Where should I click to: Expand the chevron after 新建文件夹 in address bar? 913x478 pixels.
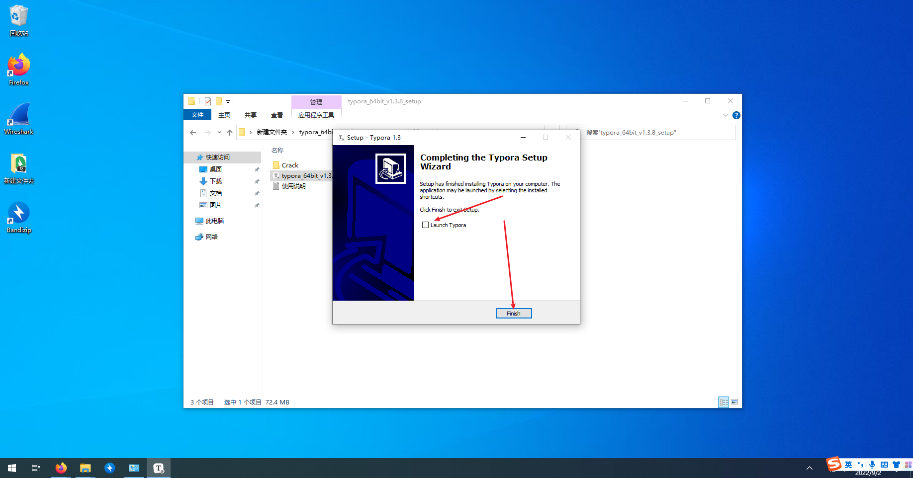click(293, 132)
